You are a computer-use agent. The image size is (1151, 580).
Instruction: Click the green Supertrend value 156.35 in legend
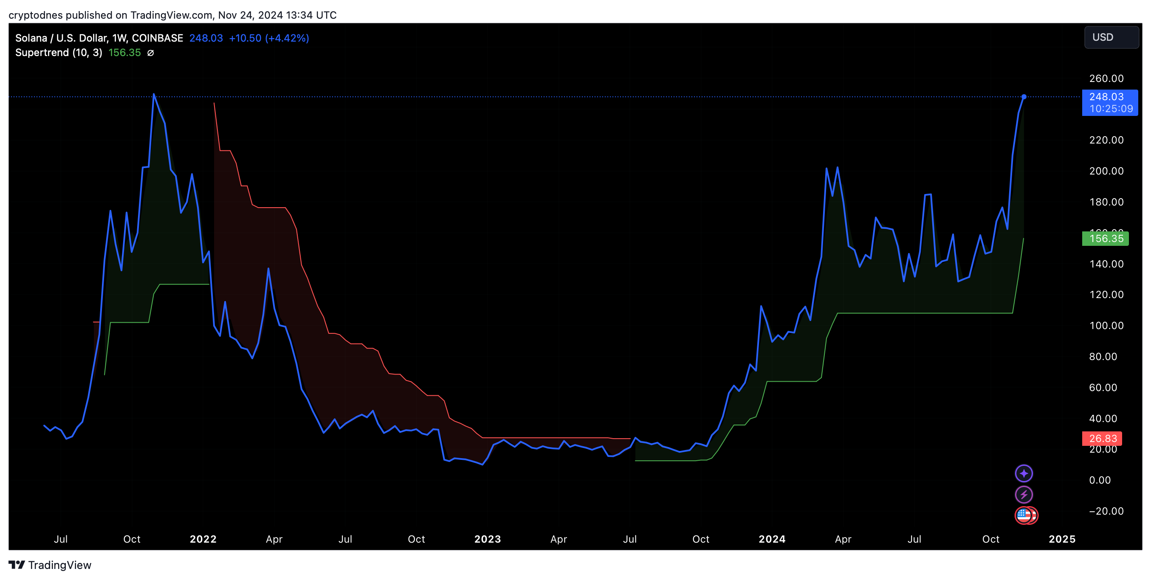124,53
